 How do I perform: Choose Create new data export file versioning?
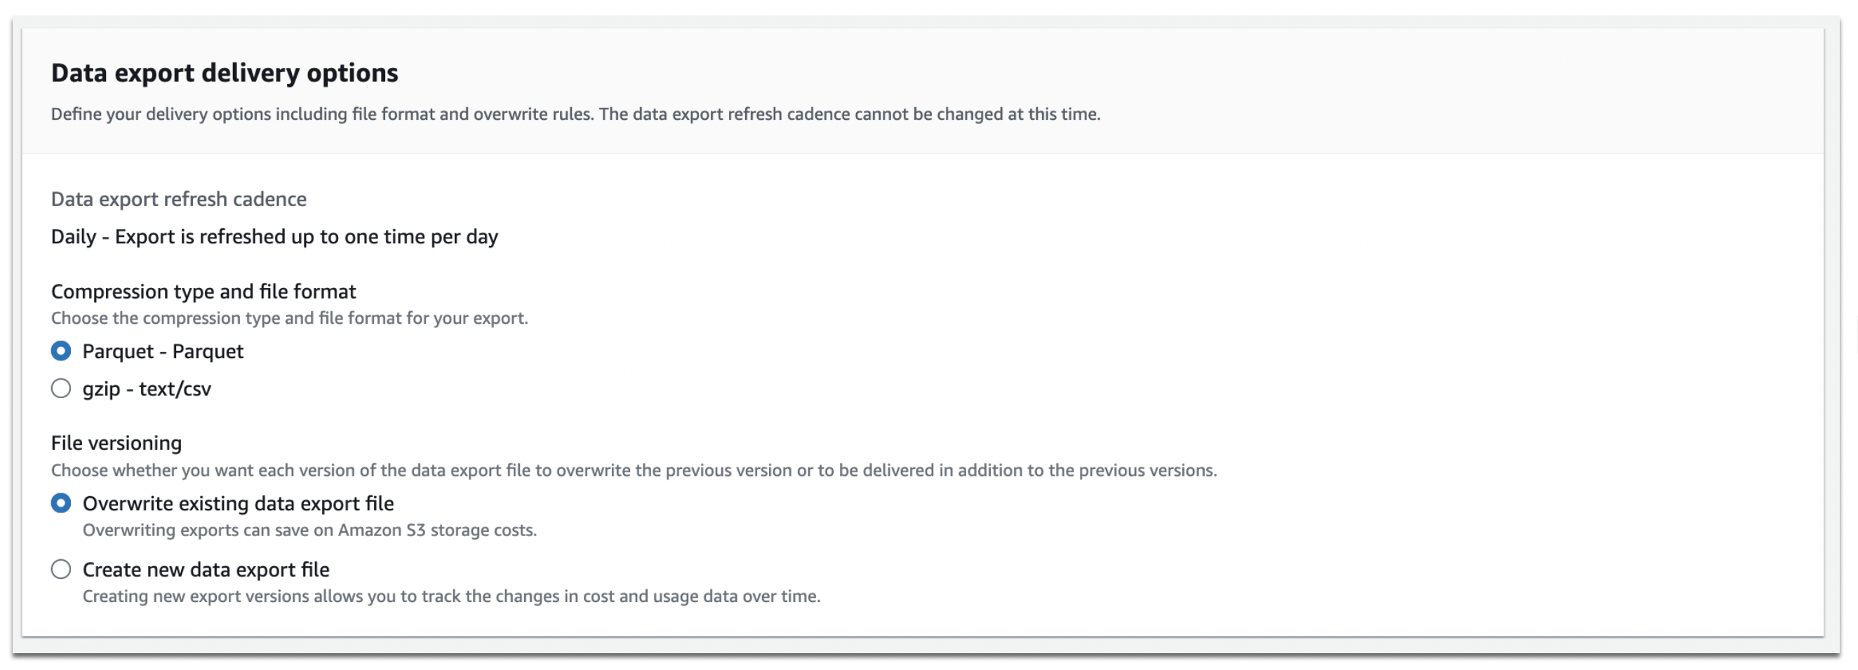(61, 569)
